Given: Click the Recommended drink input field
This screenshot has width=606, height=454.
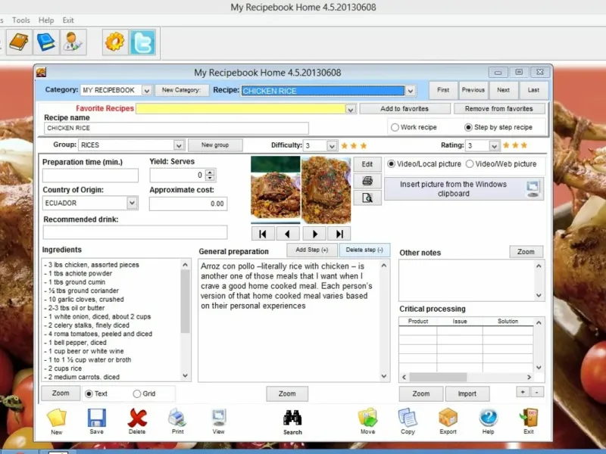Looking at the screenshot, I should point(135,232).
